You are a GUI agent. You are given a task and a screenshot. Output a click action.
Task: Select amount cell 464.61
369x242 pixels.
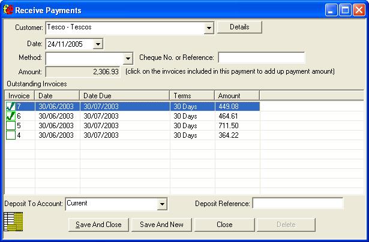(238, 116)
